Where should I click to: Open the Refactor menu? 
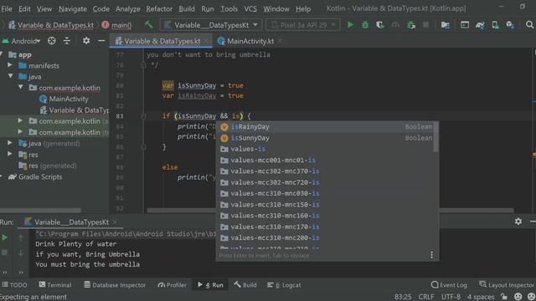pyautogui.click(x=159, y=9)
